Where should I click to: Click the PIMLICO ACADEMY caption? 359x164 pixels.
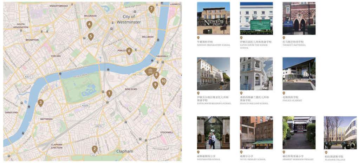click(292, 101)
